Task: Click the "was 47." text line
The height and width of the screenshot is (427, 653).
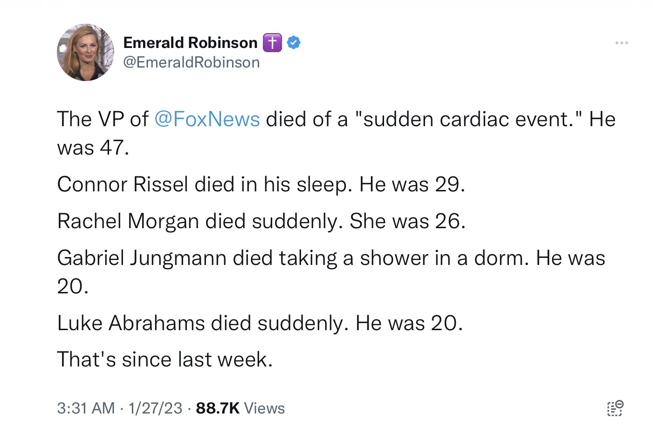Action: [93, 148]
